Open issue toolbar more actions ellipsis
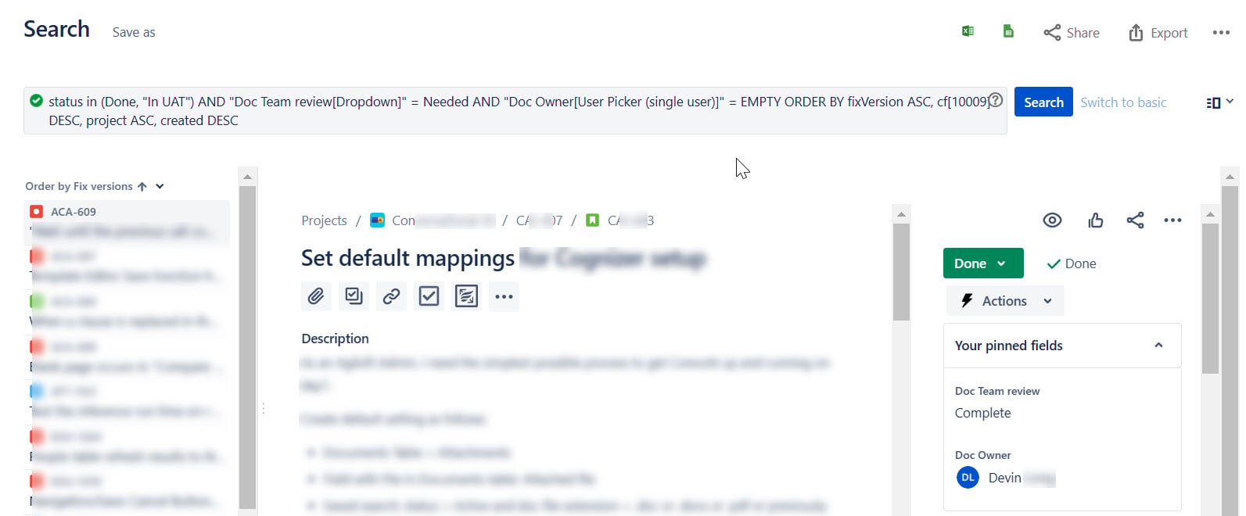The width and height of the screenshot is (1246, 516). point(504,296)
